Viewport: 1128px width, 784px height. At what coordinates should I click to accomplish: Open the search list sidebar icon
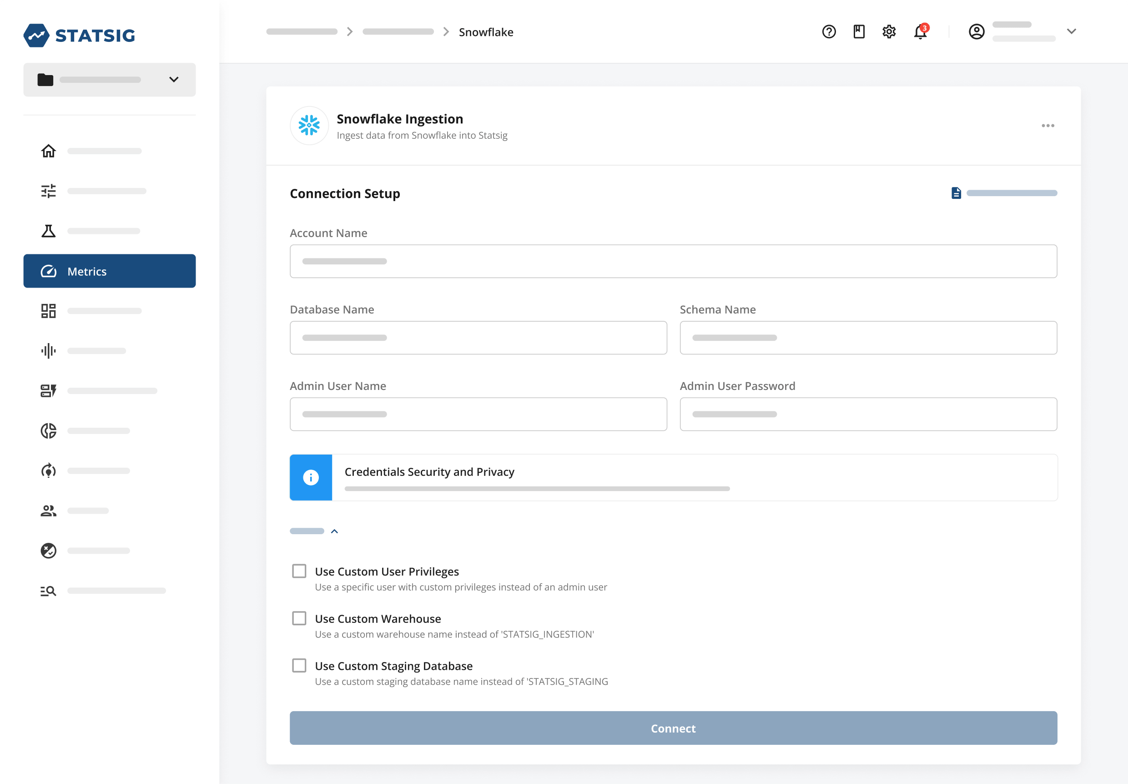48,591
